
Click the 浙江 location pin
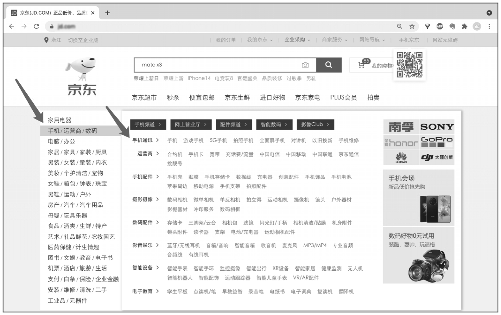click(46, 40)
